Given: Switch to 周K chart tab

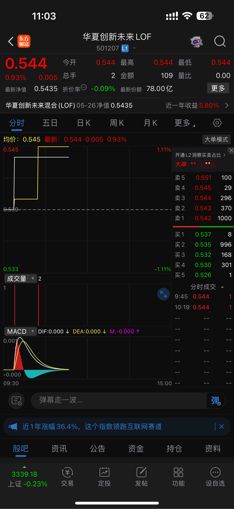Looking at the screenshot, I should pos(117,123).
